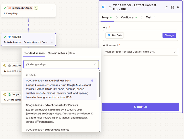Open the Setup tab
The image size is (184, 139).
click(107, 17)
